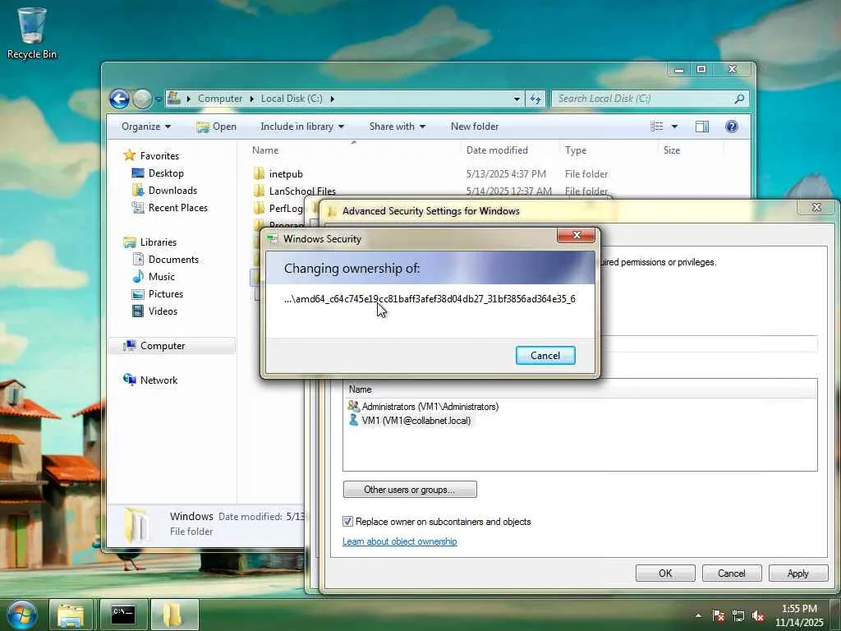
Task: Open Learn about object ownership link
Action: point(400,541)
